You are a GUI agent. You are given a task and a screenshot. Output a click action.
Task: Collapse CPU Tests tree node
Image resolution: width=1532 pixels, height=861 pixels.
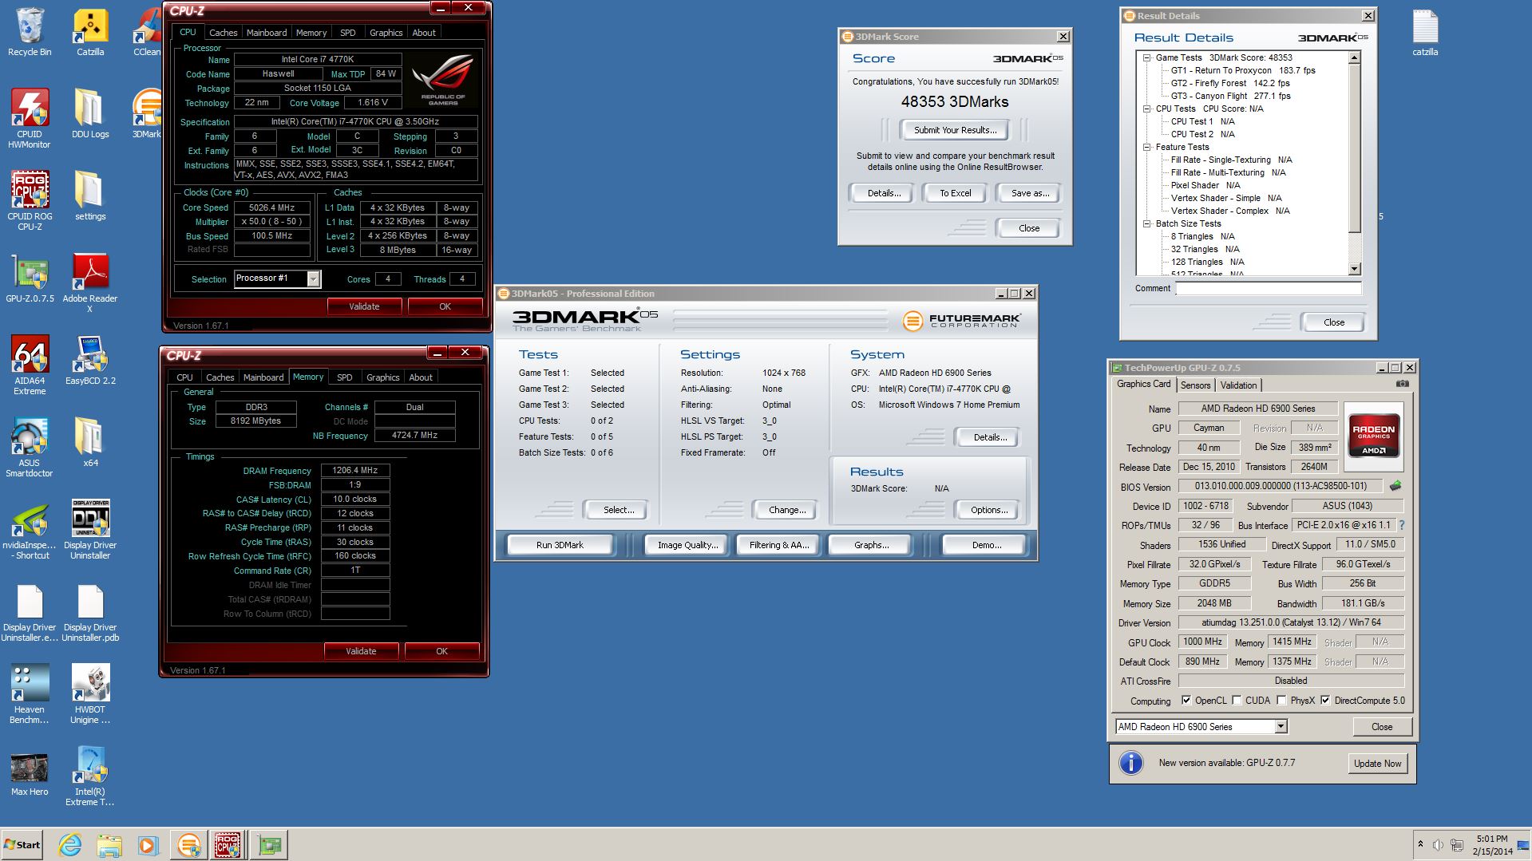[1147, 109]
